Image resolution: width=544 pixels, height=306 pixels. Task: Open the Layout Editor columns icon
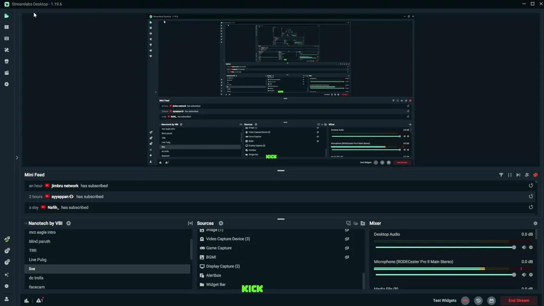coord(6,38)
